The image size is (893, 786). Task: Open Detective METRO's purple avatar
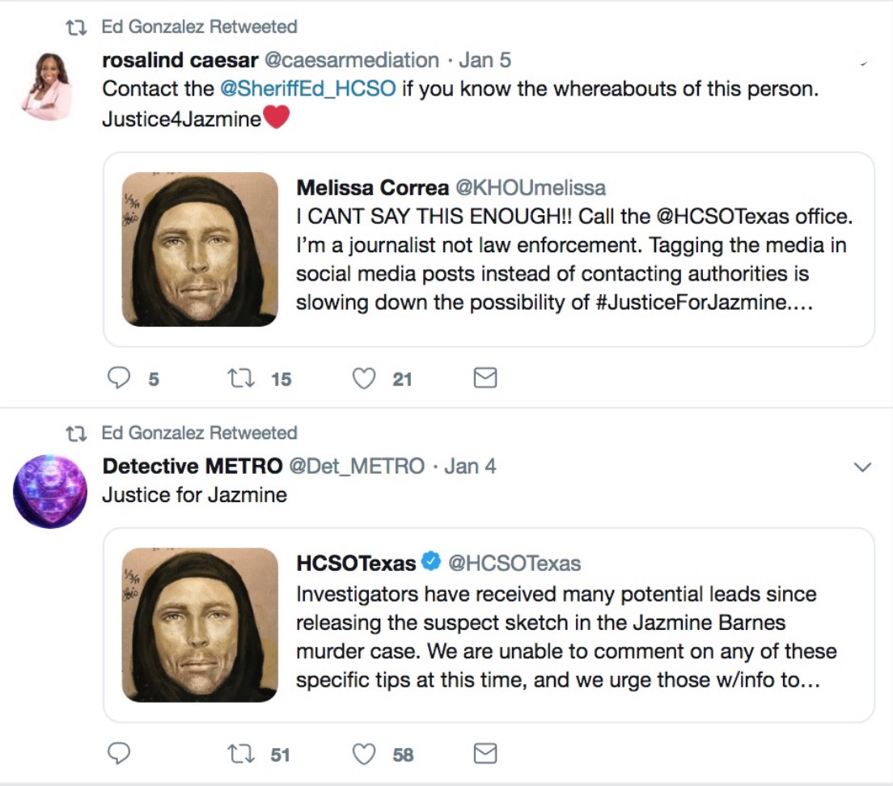click(x=49, y=491)
